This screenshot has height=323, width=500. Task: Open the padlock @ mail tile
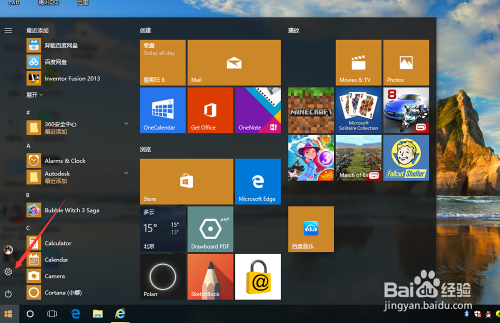pyautogui.click(x=258, y=277)
